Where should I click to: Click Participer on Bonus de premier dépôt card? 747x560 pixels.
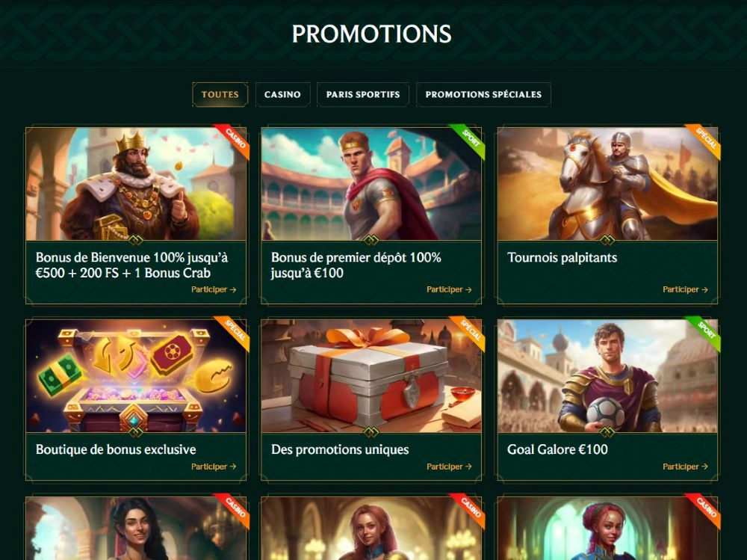449,289
